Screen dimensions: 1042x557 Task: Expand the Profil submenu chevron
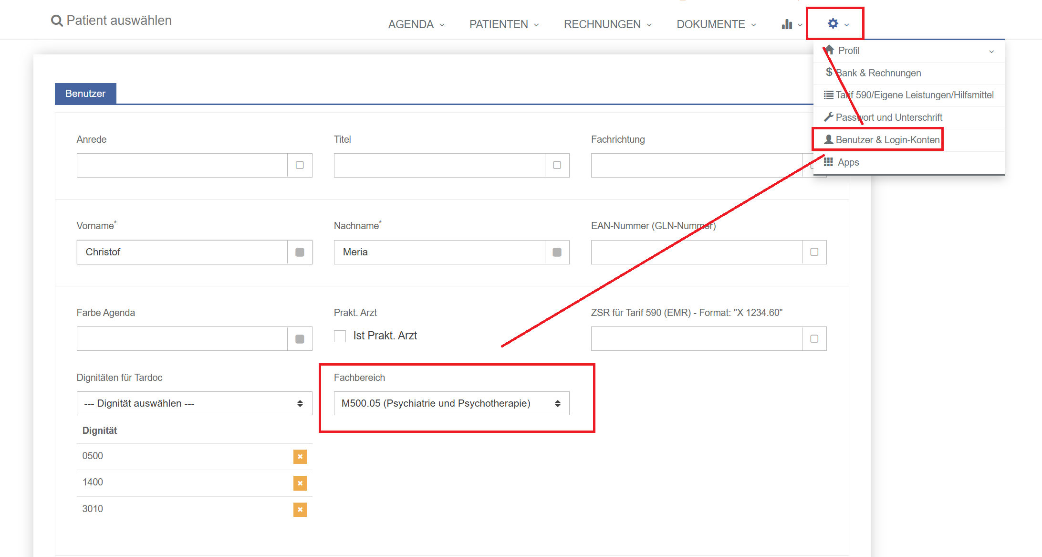point(991,51)
